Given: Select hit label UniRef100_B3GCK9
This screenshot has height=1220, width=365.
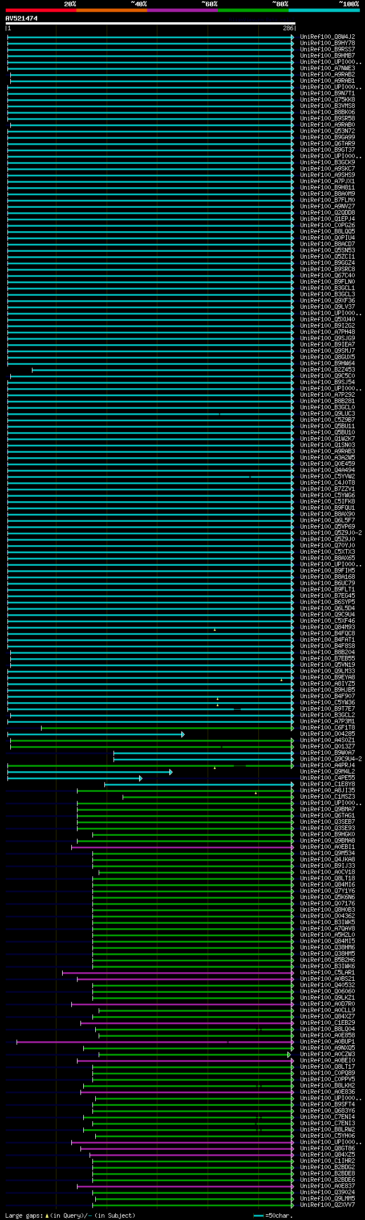Looking at the screenshot, I should [x=327, y=162].
